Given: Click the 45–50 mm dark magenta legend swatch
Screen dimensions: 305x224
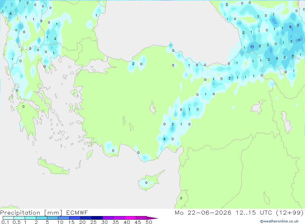Looking at the screenshot, I should point(142,218).
